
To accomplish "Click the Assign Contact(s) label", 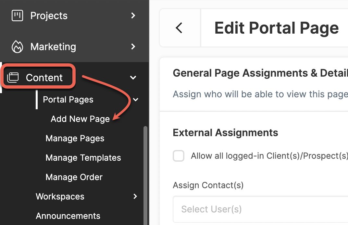I will point(208,185).
